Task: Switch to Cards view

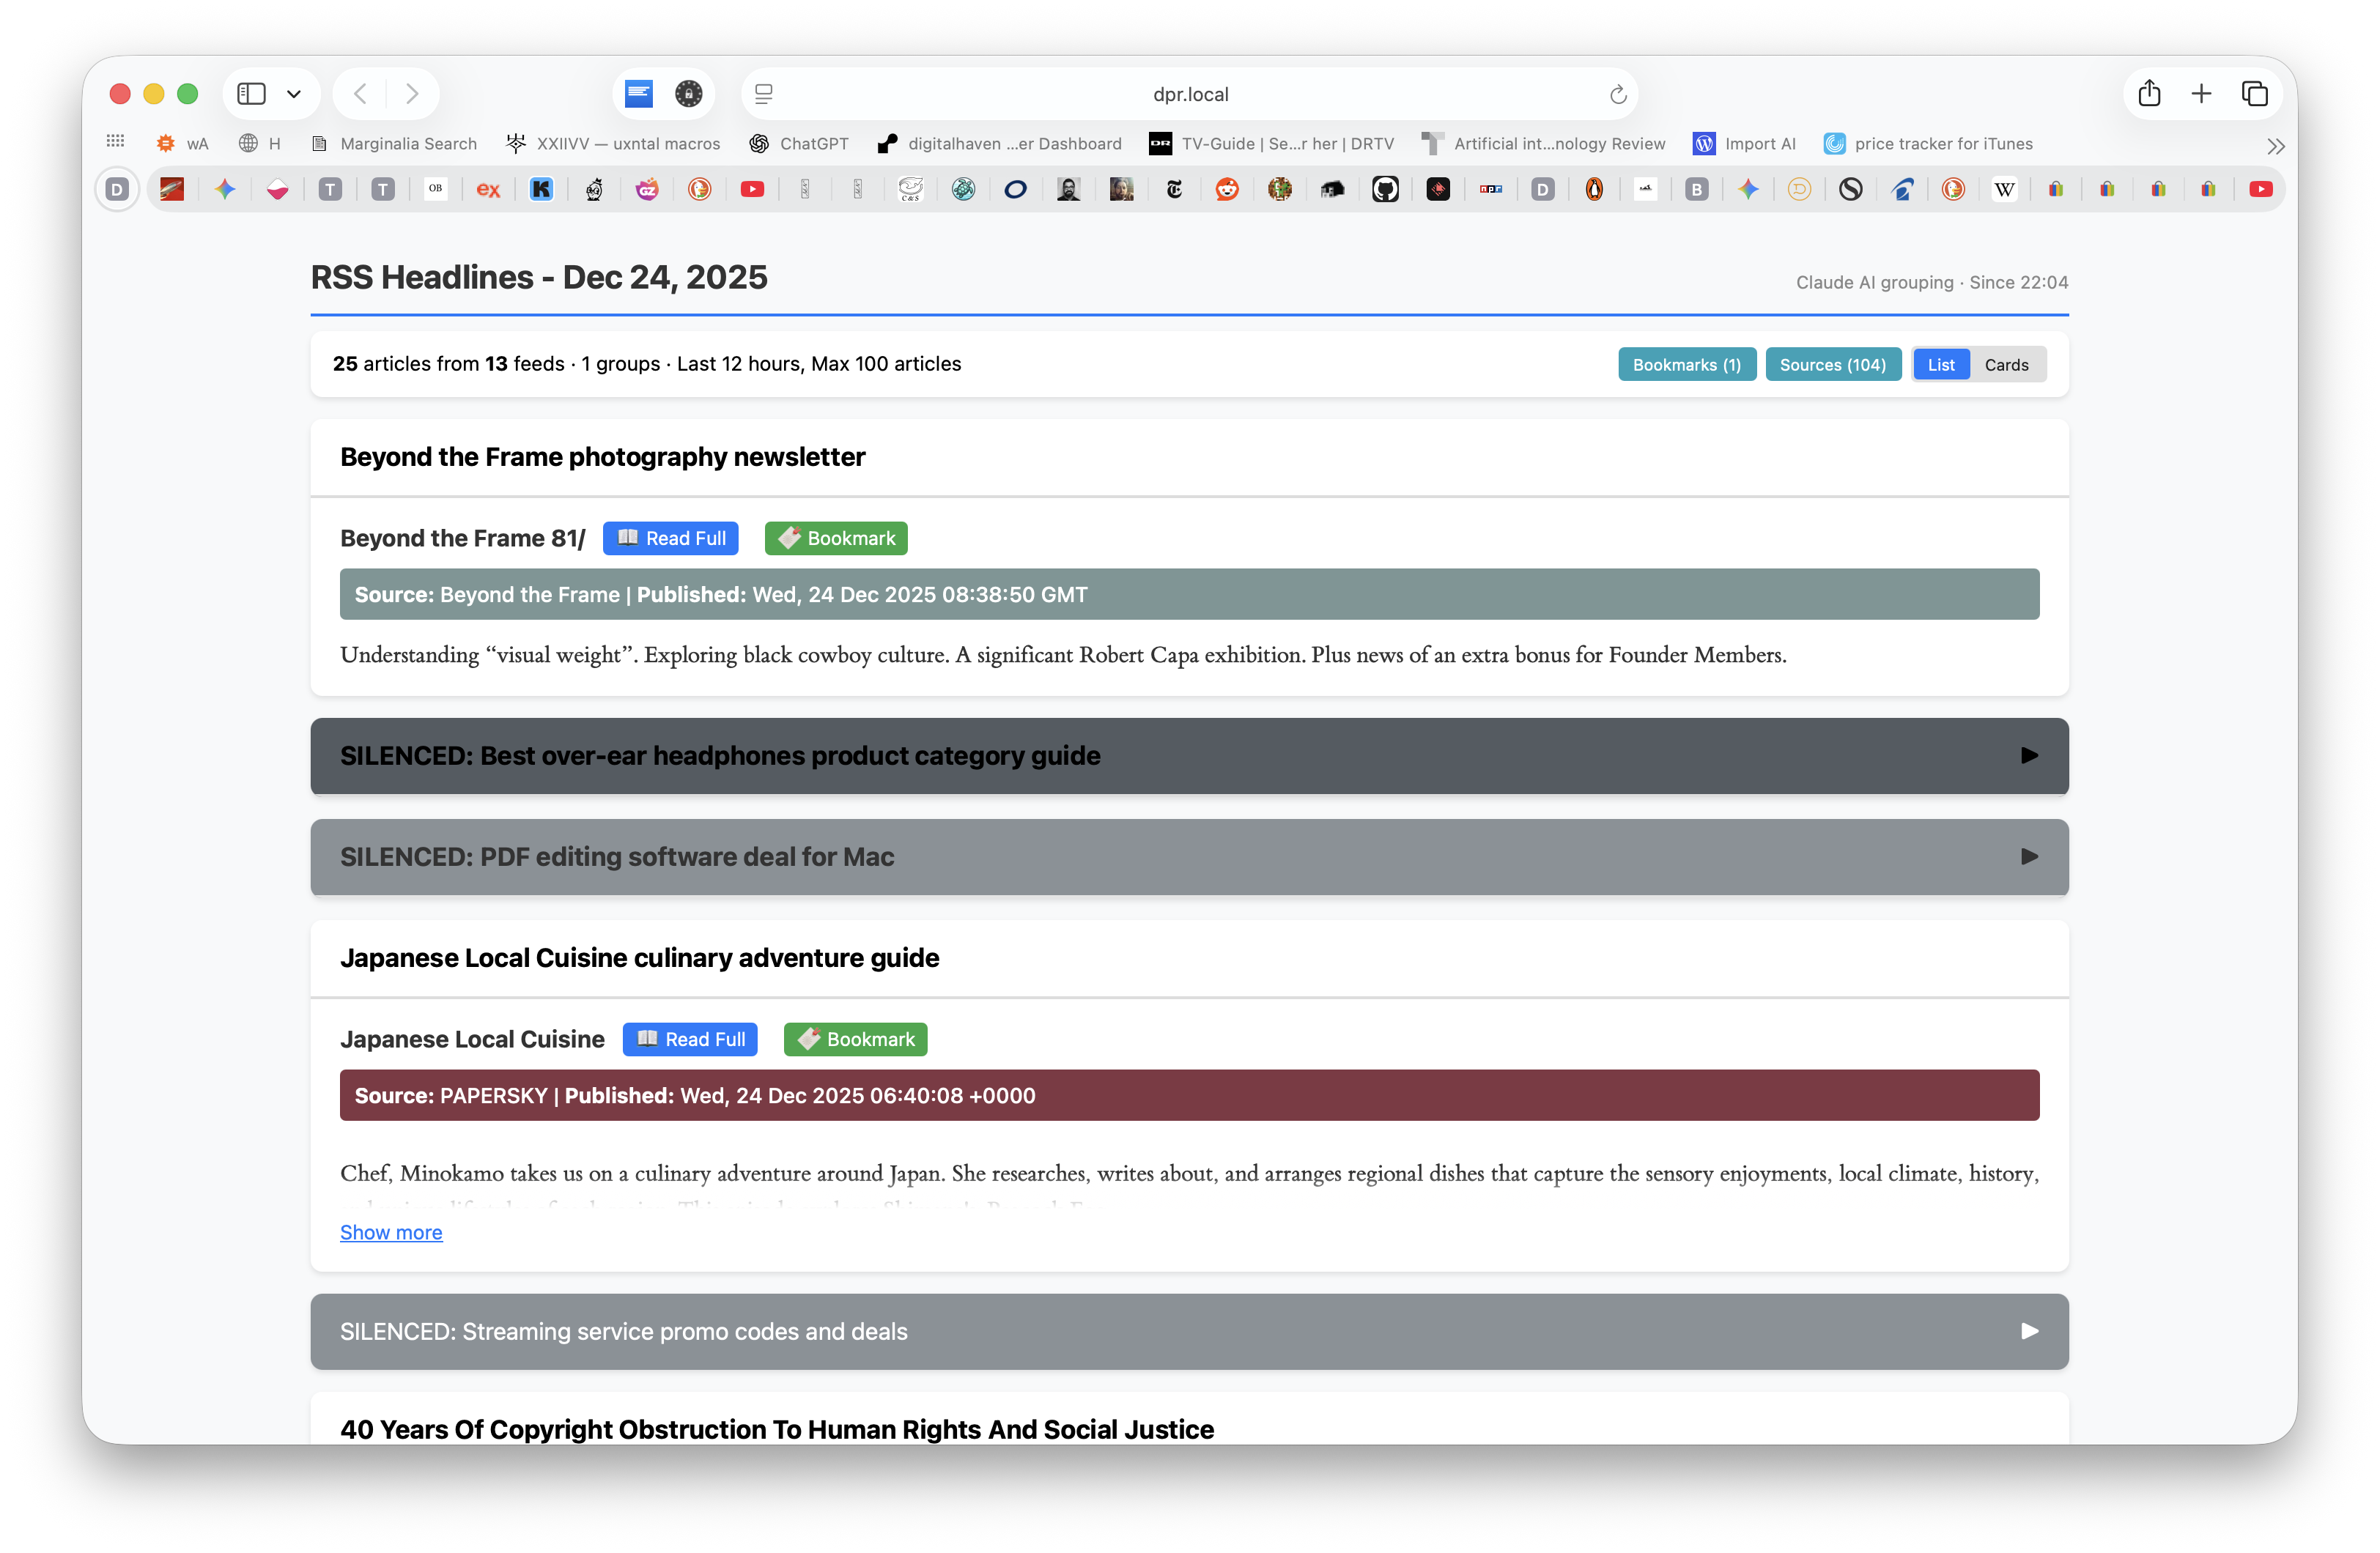Action: click(x=2006, y=365)
